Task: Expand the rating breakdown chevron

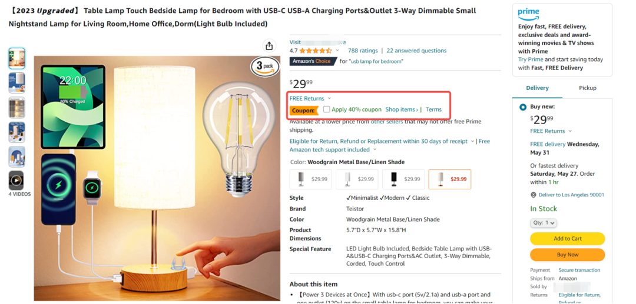Action: (x=337, y=51)
